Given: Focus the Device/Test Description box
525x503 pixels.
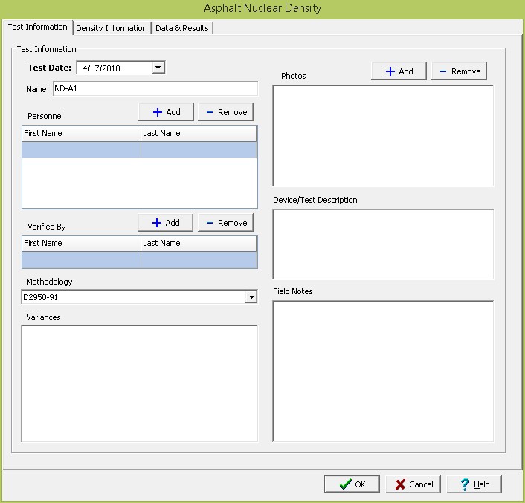Looking at the screenshot, I should click(383, 244).
